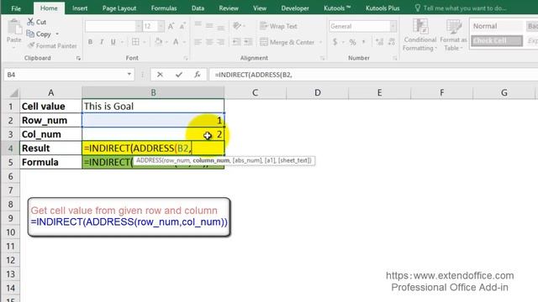This screenshot has width=538, height=302.
Task: Click the Fill Color bucket icon
Action: click(x=159, y=42)
